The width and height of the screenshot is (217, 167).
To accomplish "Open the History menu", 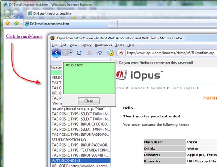I will point(86,45).
